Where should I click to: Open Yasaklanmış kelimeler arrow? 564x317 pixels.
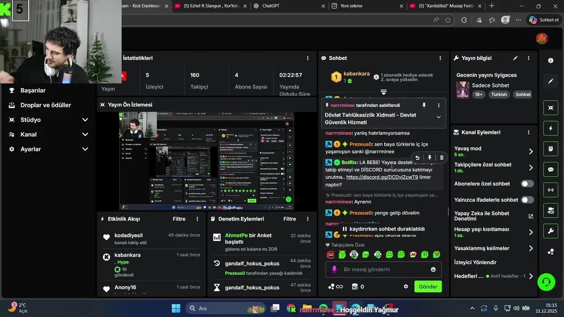coord(531,248)
